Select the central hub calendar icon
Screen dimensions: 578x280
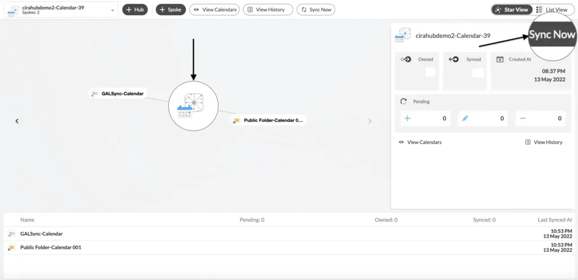[194, 106]
